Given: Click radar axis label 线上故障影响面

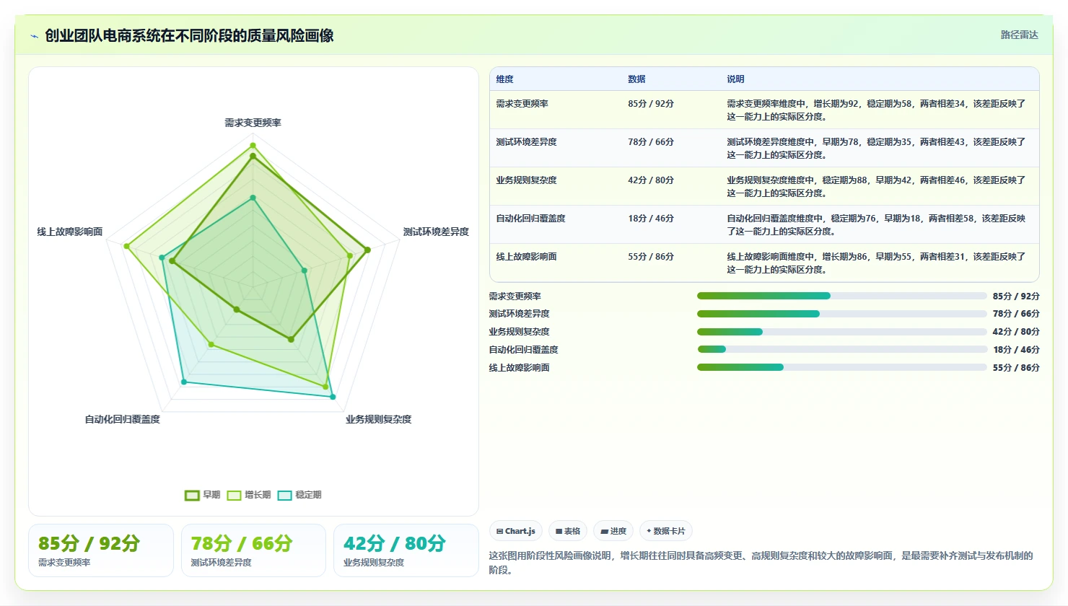Looking at the screenshot, I should click(70, 232).
